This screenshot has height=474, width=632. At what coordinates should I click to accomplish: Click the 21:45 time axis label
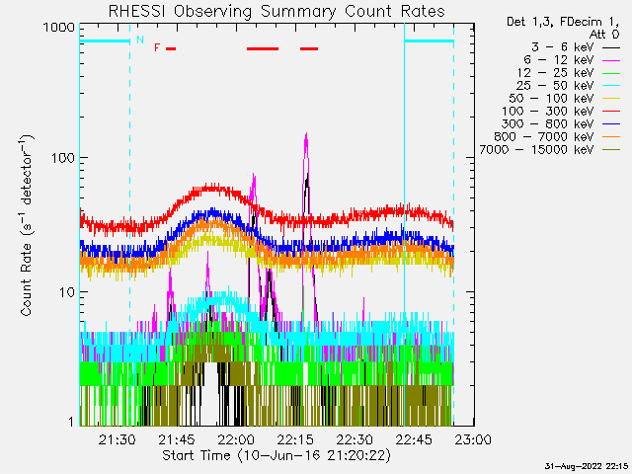pyautogui.click(x=177, y=439)
